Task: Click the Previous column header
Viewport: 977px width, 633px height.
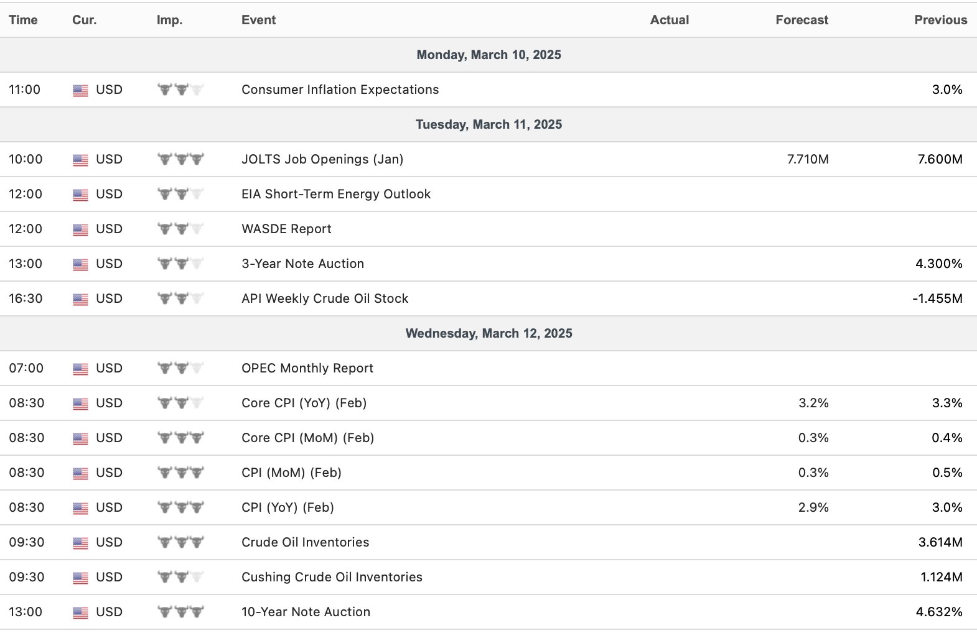Action: point(940,20)
